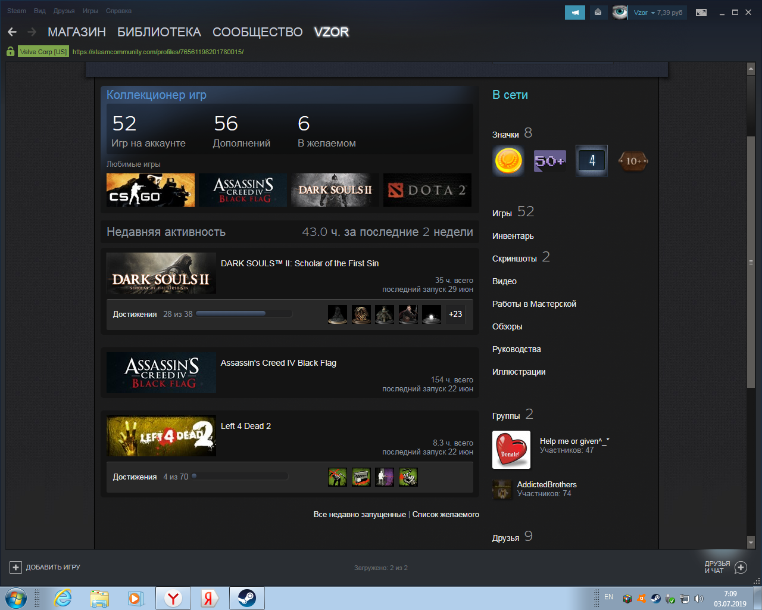Image resolution: width=762 pixels, height=610 pixels.
Task: Click the profile URL address text
Action: tap(158, 52)
